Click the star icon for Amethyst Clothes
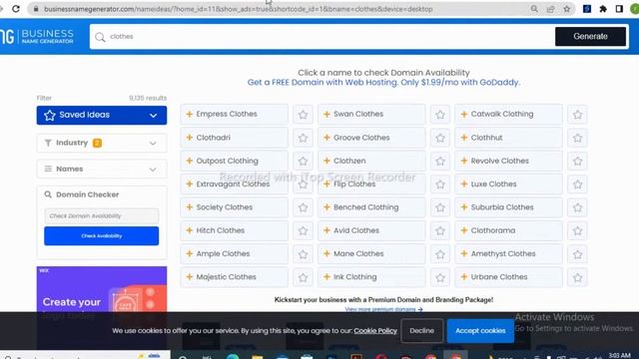 pyautogui.click(x=577, y=254)
